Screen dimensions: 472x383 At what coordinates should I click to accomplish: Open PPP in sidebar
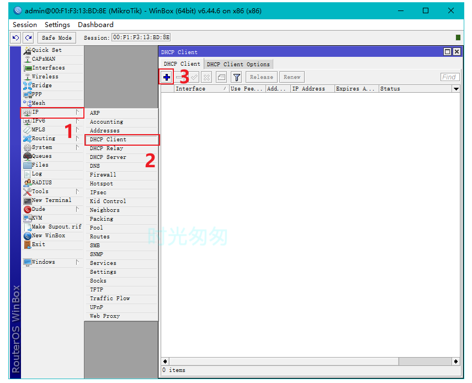click(x=52, y=94)
